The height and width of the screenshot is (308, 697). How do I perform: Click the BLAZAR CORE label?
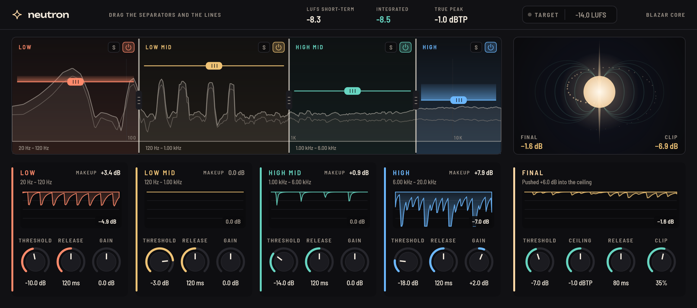[x=665, y=15]
